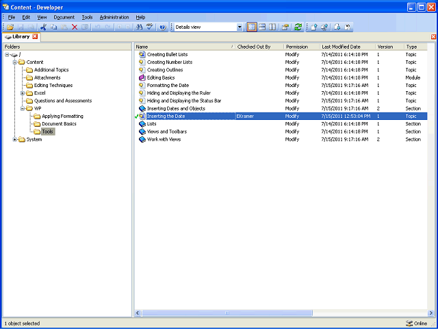
Task: Select the Applying Formatting folder
Action: [x=62, y=116]
